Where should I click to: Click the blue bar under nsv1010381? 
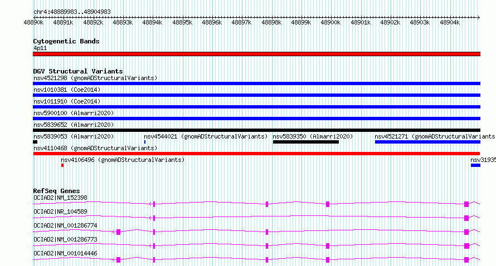pyautogui.click(x=256, y=95)
